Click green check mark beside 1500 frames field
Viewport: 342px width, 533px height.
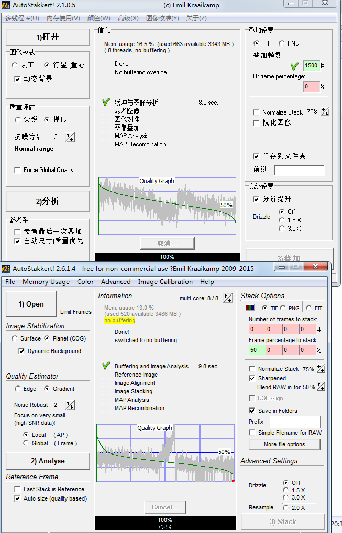pyautogui.click(x=295, y=66)
